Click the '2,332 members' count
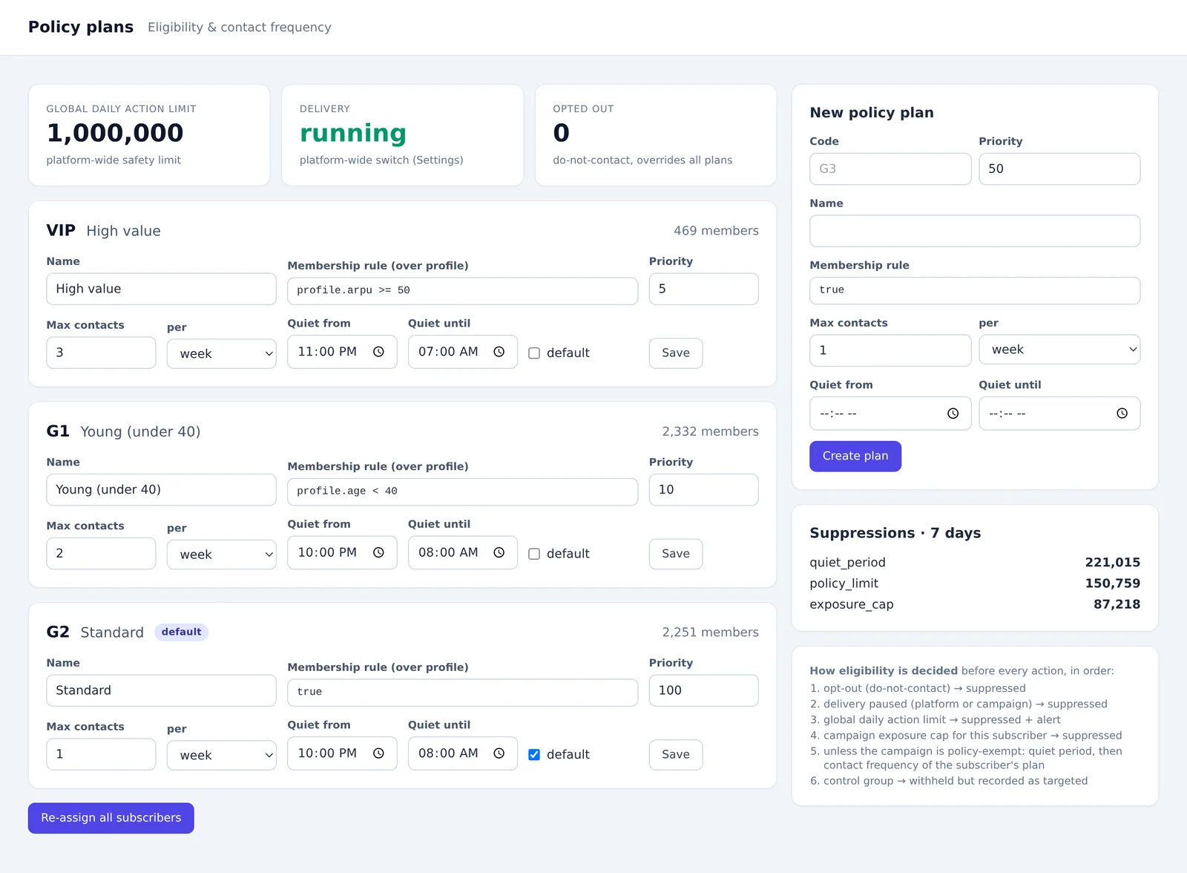 coord(710,431)
